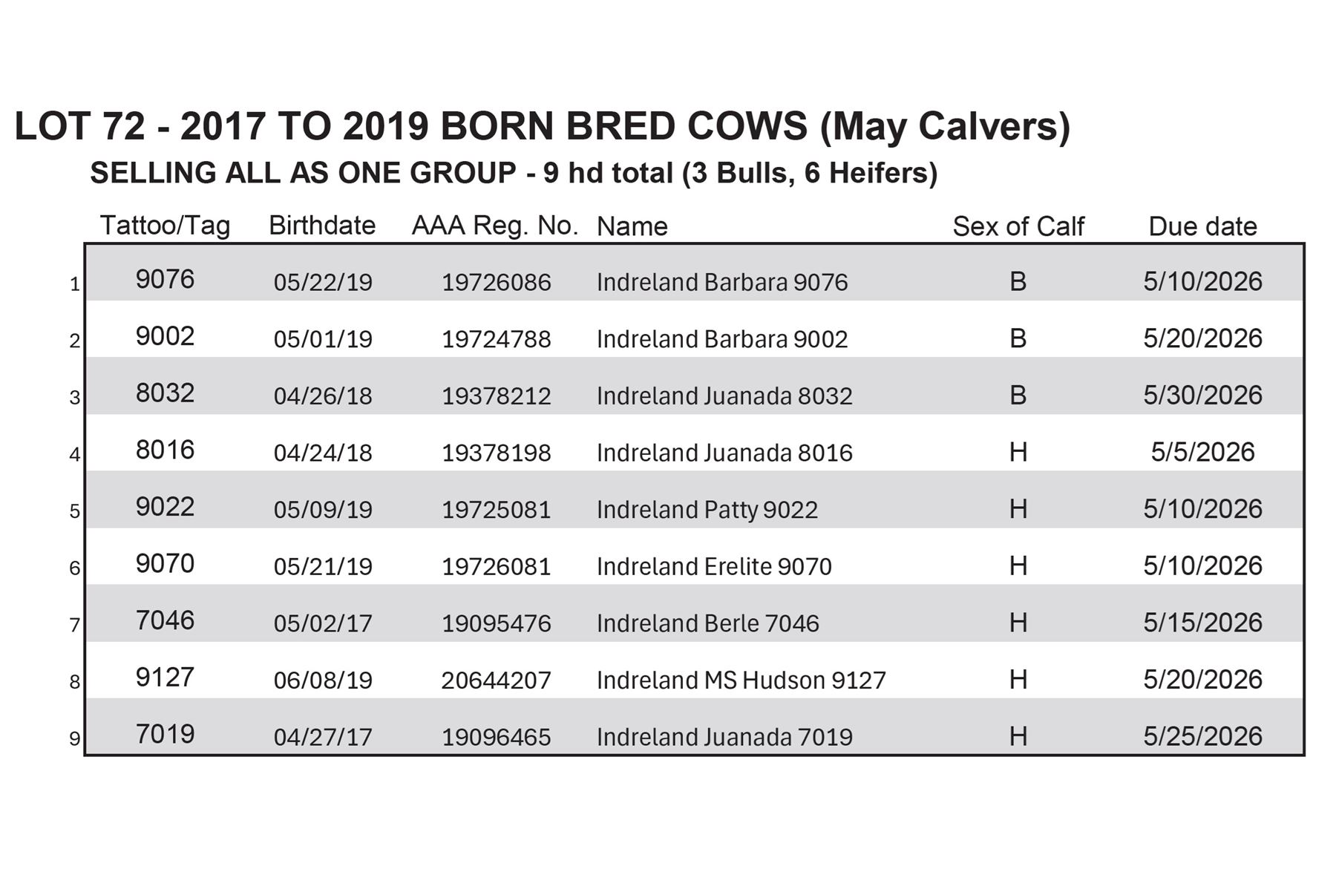The width and height of the screenshot is (1336, 869).
Task: Click birthdate 04/24/18 cell
Action: [x=323, y=453]
